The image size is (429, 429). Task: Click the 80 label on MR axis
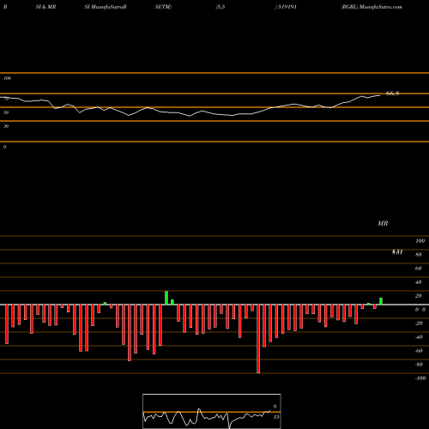tap(419, 255)
